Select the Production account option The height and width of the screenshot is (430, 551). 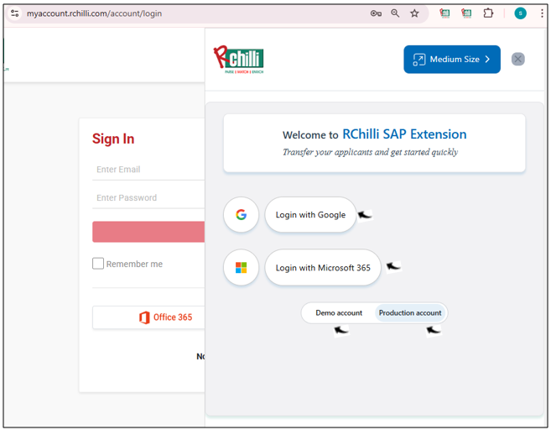point(410,312)
